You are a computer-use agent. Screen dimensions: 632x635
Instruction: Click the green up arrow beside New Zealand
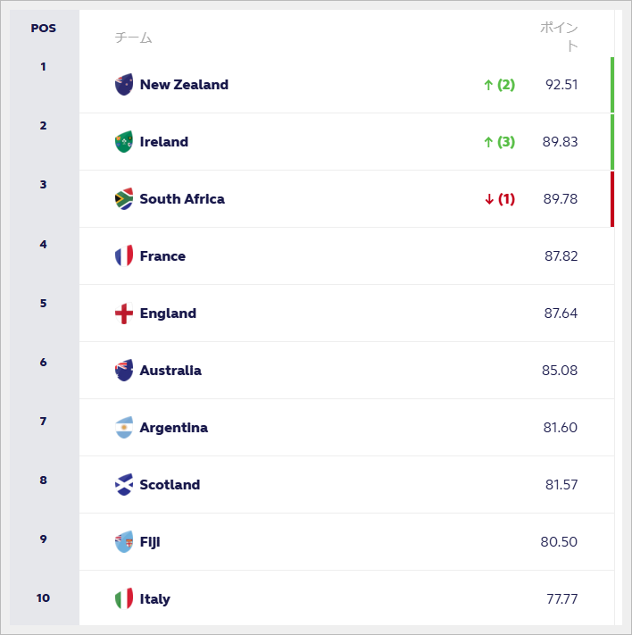click(488, 85)
